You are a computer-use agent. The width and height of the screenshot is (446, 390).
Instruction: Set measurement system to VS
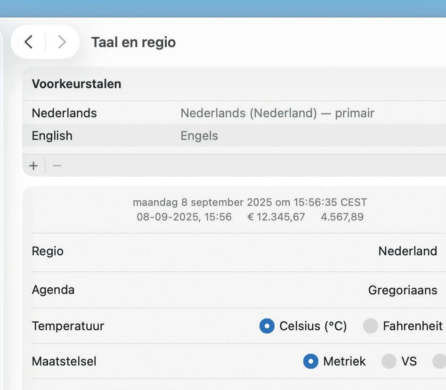pyautogui.click(x=389, y=361)
